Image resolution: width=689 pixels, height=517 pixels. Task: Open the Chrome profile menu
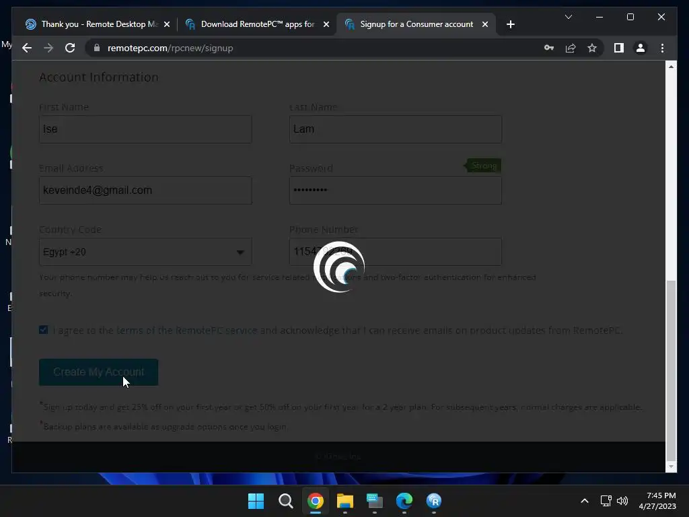tap(641, 48)
